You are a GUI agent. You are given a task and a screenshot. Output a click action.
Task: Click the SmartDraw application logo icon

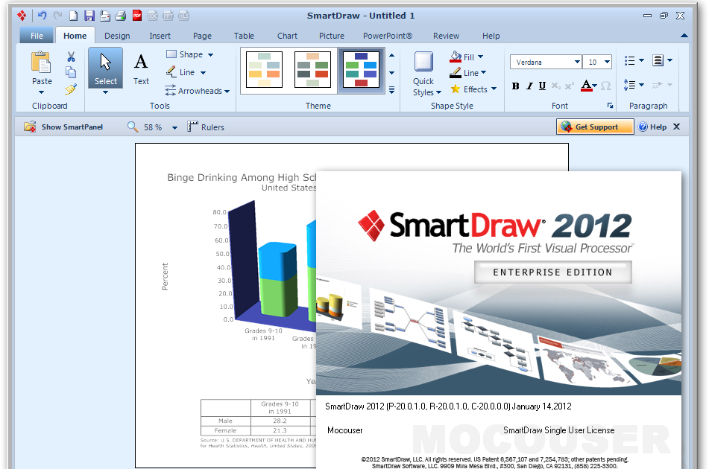tap(22, 16)
